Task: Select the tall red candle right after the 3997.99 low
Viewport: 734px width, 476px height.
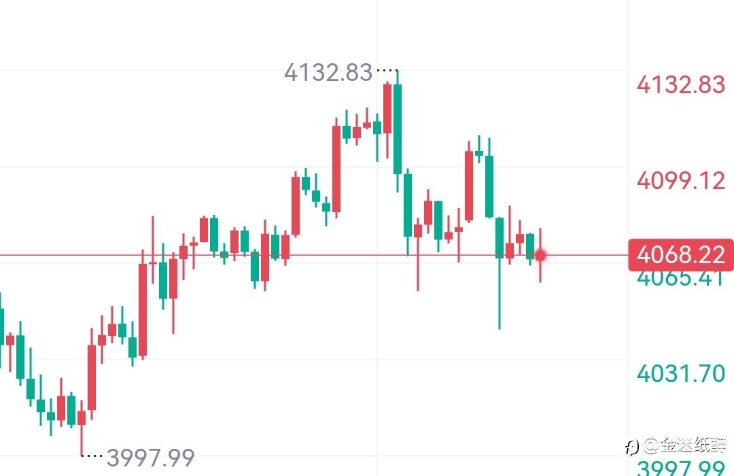Action: pyautogui.click(x=92, y=377)
